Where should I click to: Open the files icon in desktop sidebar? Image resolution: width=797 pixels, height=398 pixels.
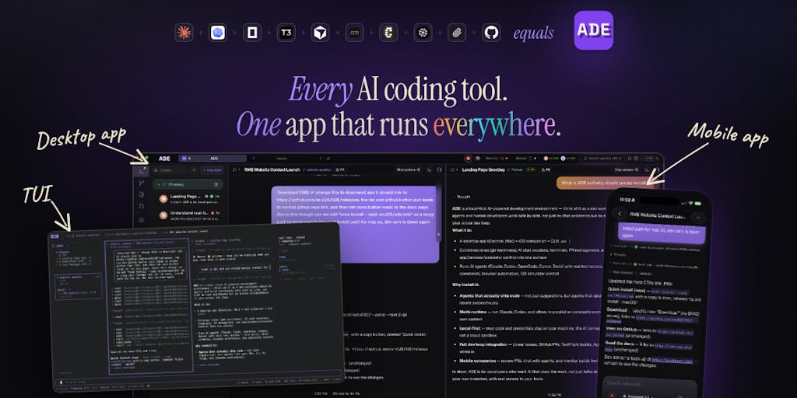(142, 194)
